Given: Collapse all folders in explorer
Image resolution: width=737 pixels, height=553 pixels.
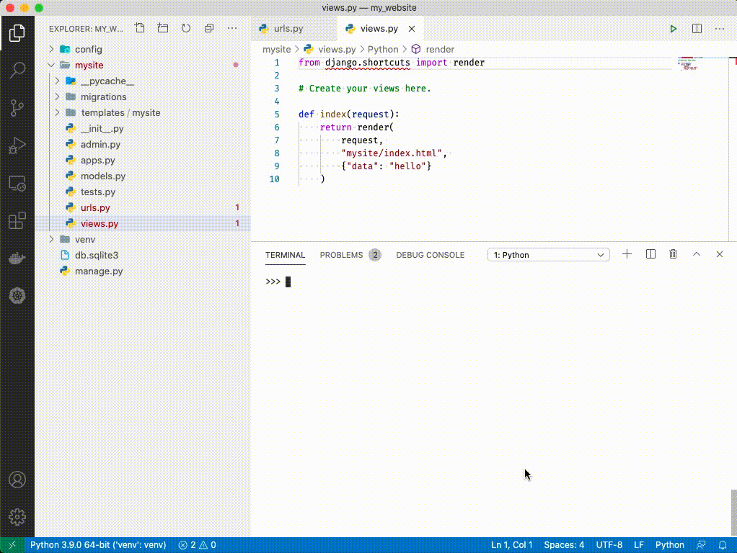Looking at the screenshot, I should pos(209,29).
